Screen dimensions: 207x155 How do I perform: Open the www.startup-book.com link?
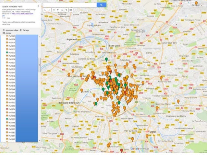(22, 14)
